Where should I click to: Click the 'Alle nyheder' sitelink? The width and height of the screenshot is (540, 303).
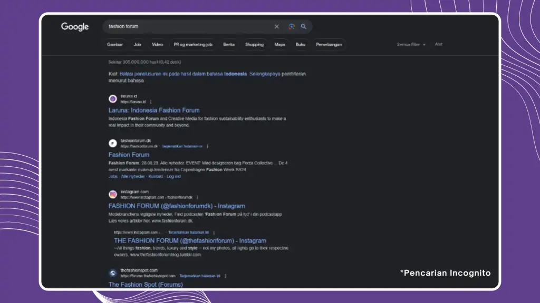click(x=132, y=177)
